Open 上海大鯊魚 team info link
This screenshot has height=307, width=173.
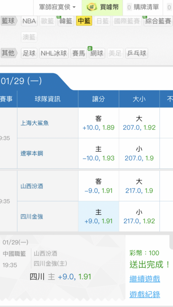coord(34,123)
